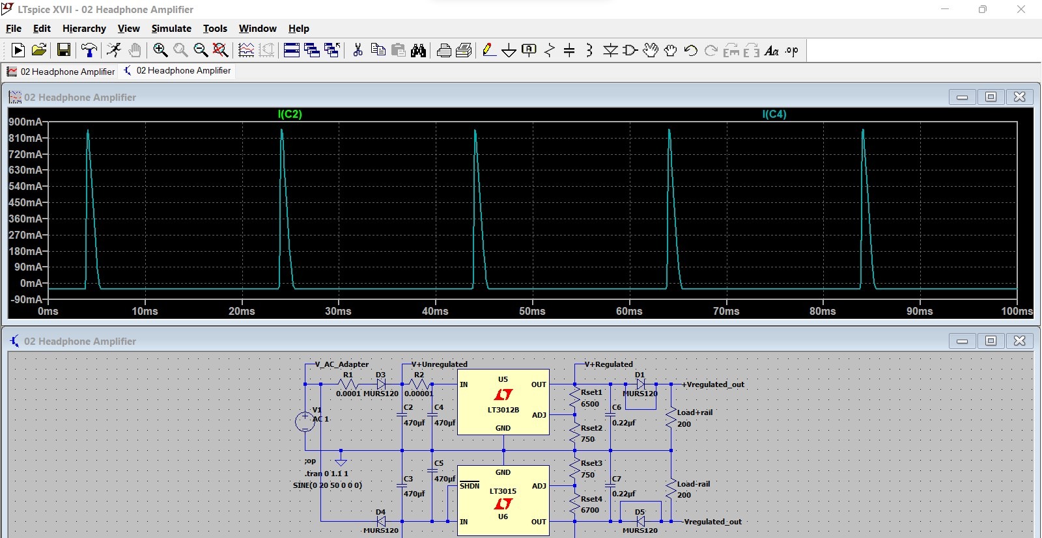Open the Simulate menu
Screen dimensions: 1042x538
point(171,29)
